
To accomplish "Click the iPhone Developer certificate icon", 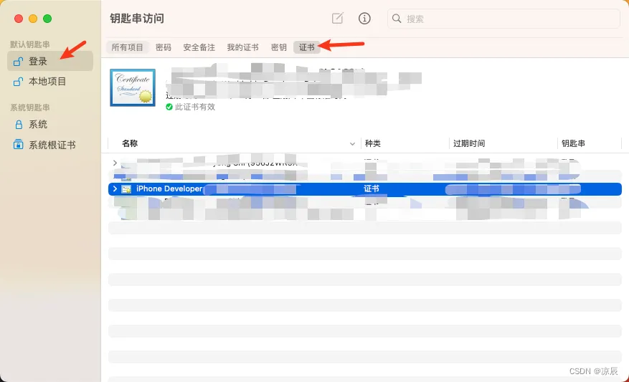I will click(x=126, y=189).
